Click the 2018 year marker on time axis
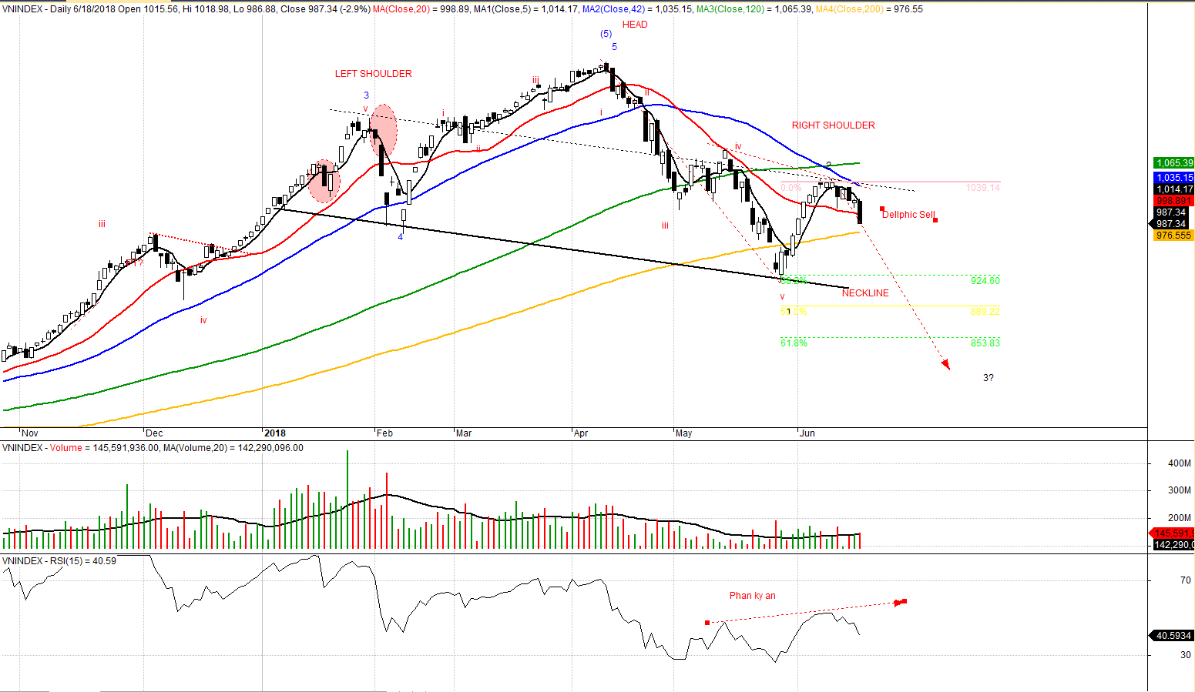1195x692 pixels. coord(274,433)
